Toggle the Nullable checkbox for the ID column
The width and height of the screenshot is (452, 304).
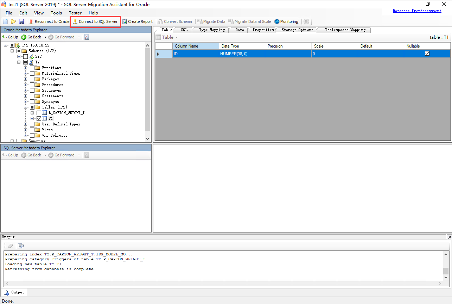[427, 54]
